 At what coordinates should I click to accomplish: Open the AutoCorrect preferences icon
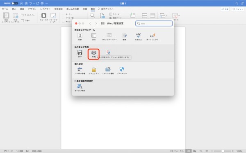pyautogui.click(x=152, y=35)
